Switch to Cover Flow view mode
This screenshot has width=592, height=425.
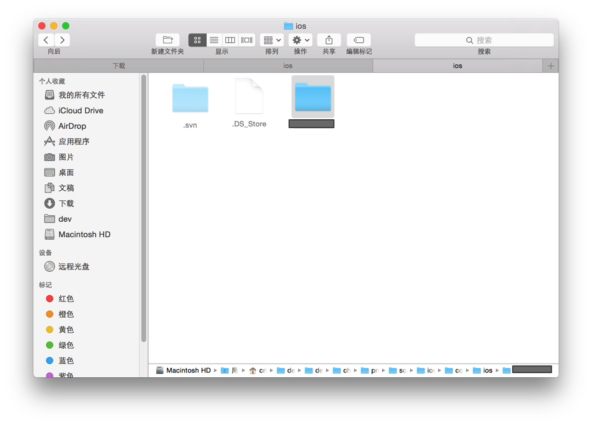pos(247,40)
